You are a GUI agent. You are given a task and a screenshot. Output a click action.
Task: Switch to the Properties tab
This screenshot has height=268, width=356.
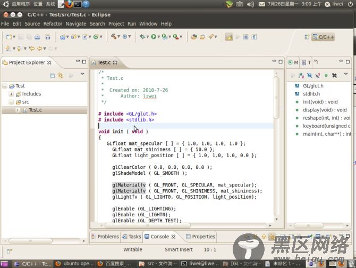(x=200, y=237)
